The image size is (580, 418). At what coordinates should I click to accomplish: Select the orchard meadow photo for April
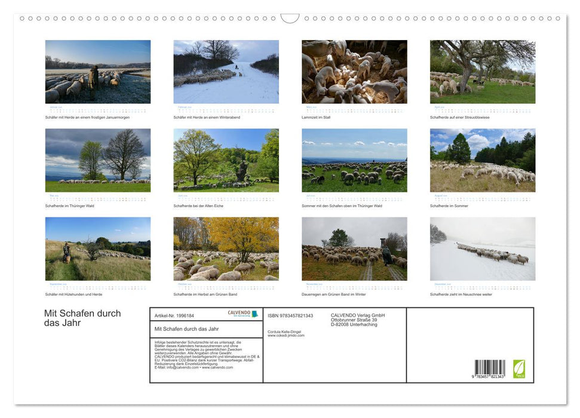(482, 72)
